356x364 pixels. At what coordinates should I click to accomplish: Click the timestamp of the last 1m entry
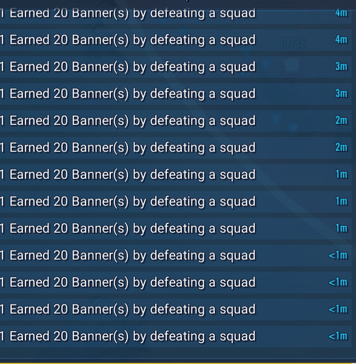[341, 228]
